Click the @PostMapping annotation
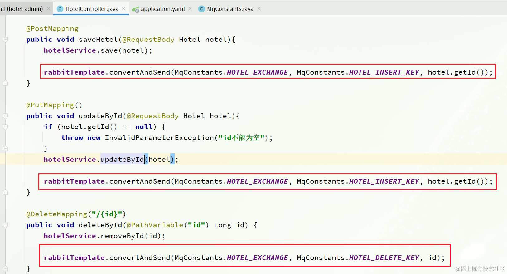The width and height of the screenshot is (507, 274). [x=52, y=29]
